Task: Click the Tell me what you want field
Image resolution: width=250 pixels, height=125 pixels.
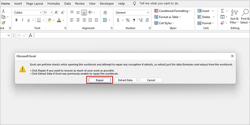Action: pos(159,4)
